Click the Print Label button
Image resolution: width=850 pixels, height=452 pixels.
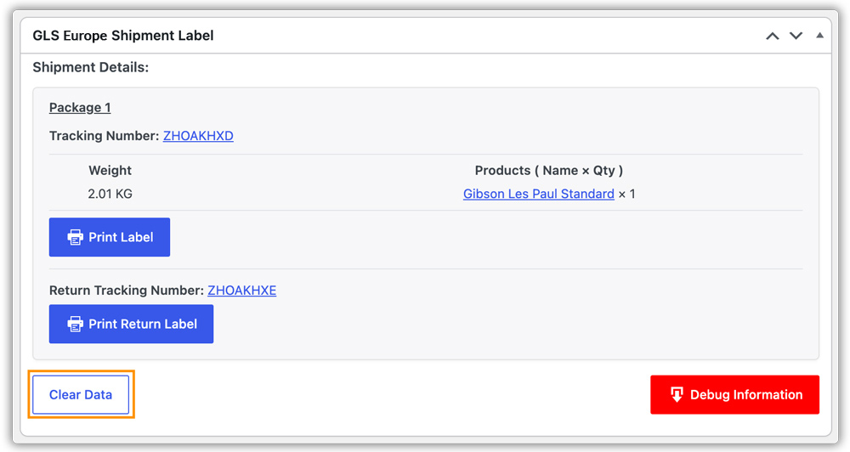(110, 237)
